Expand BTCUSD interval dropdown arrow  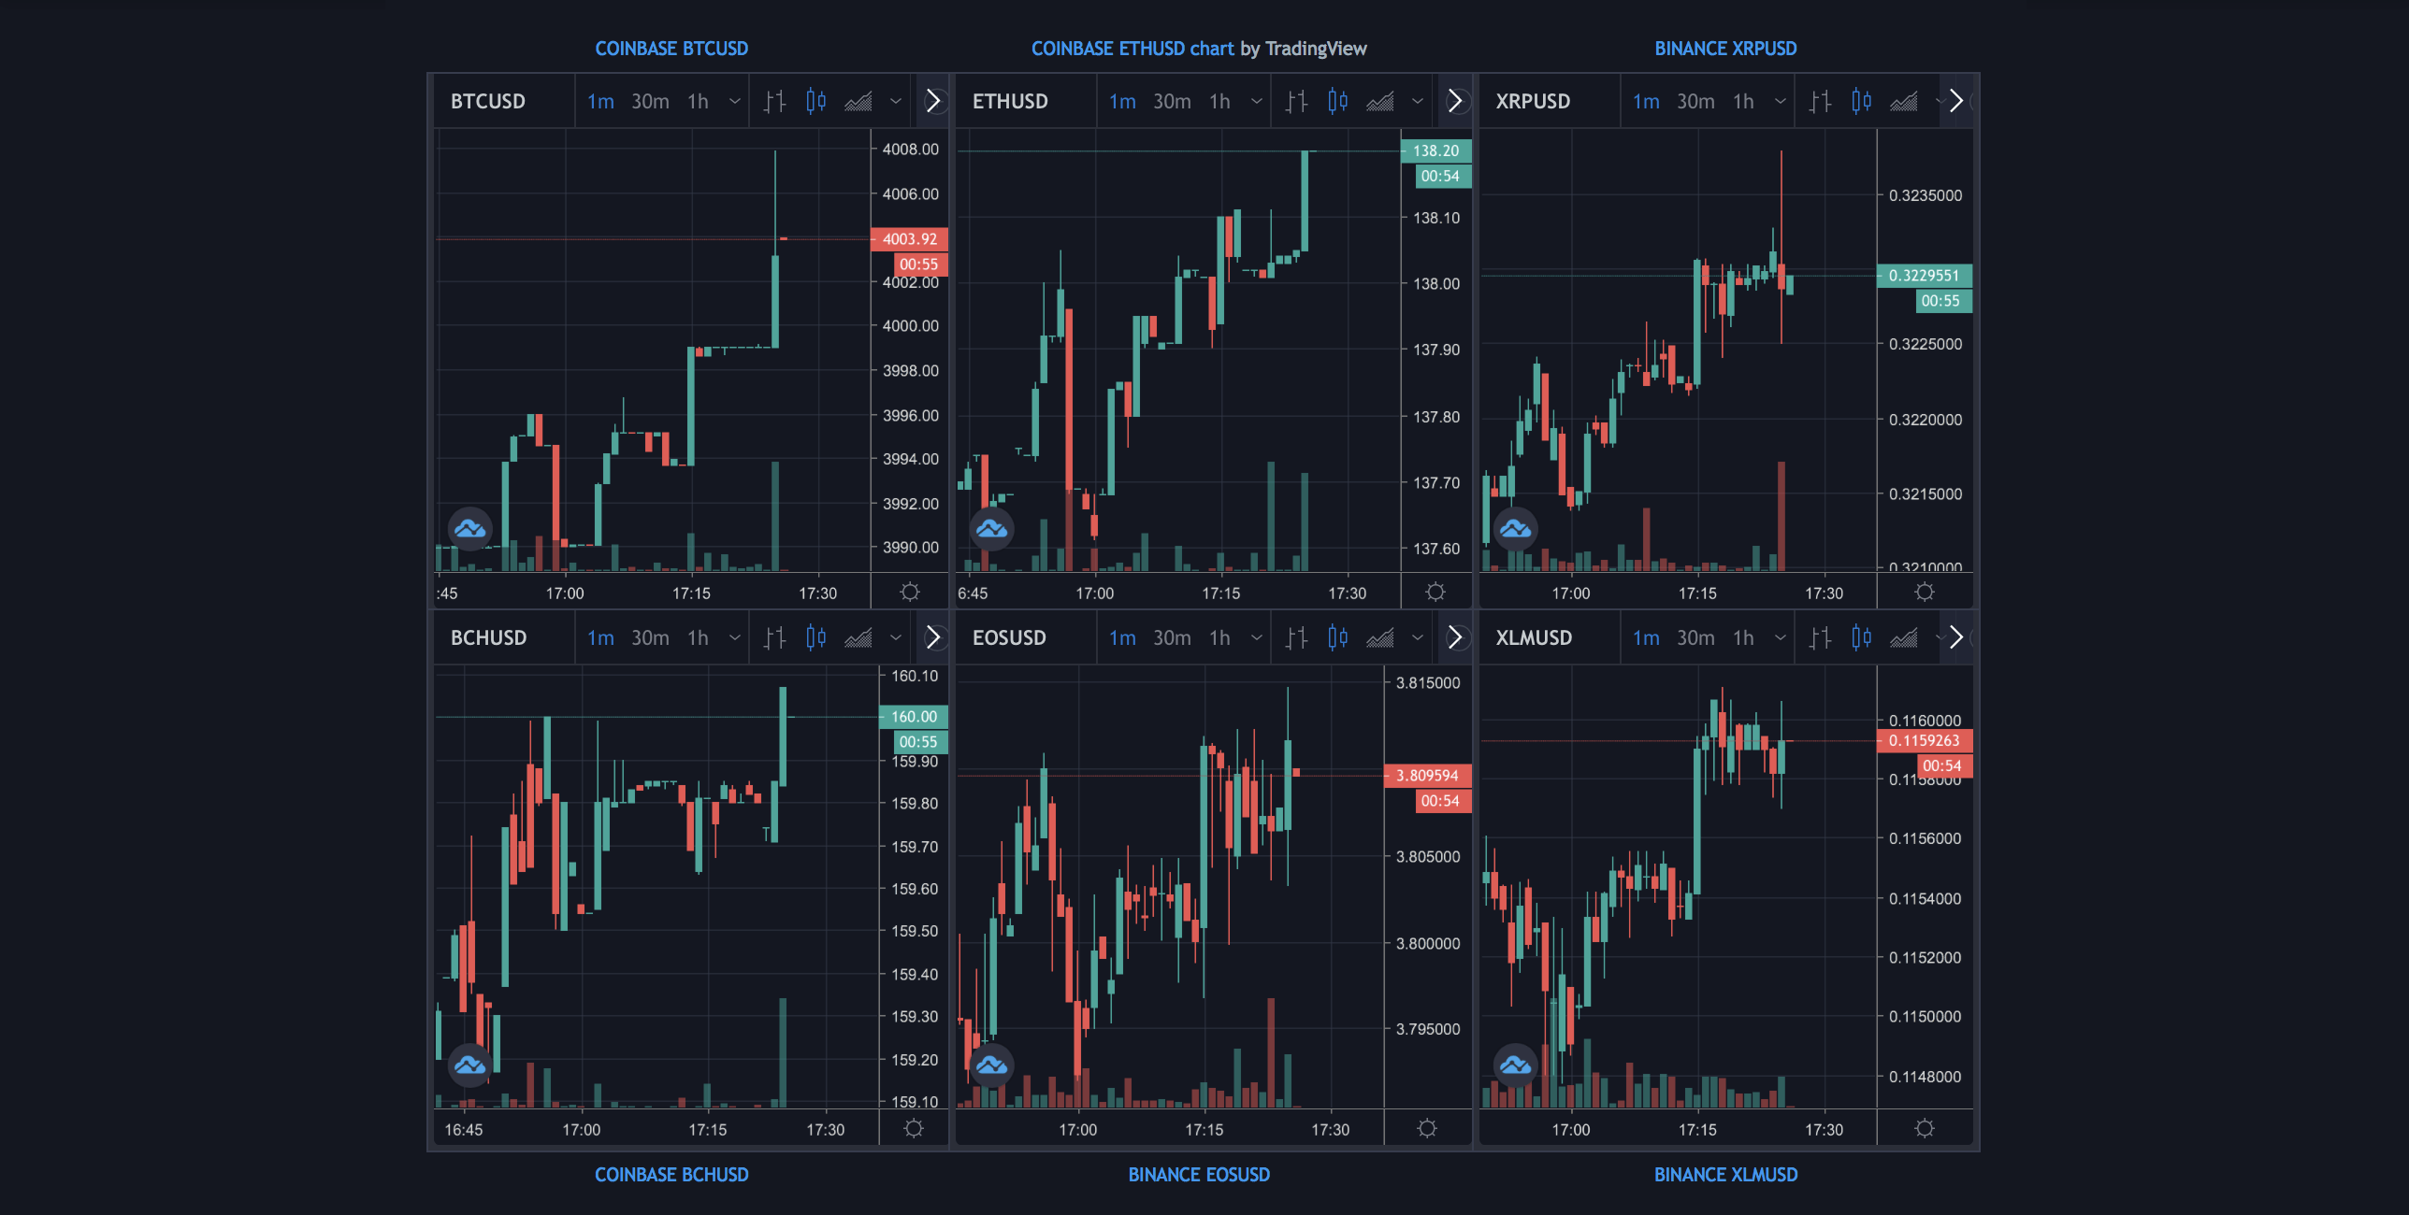(x=735, y=101)
